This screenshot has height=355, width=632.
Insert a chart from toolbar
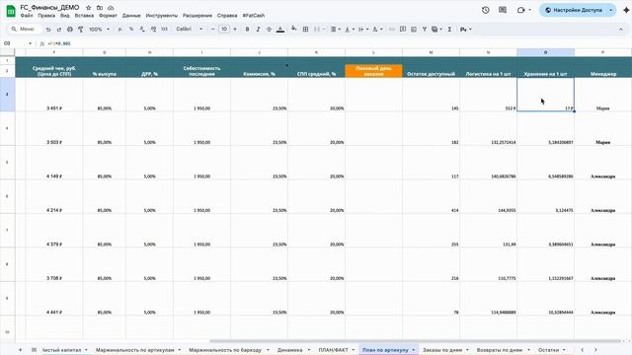click(x=414, y=30)
